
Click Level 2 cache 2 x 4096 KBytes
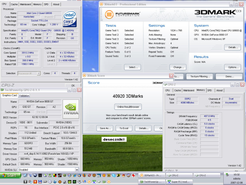67,60
